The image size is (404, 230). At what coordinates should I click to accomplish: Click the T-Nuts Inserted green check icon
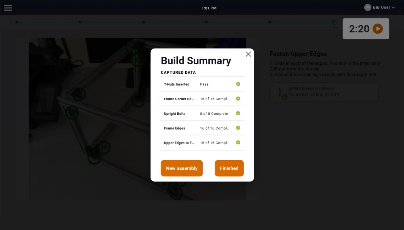(x=238, y=84)
